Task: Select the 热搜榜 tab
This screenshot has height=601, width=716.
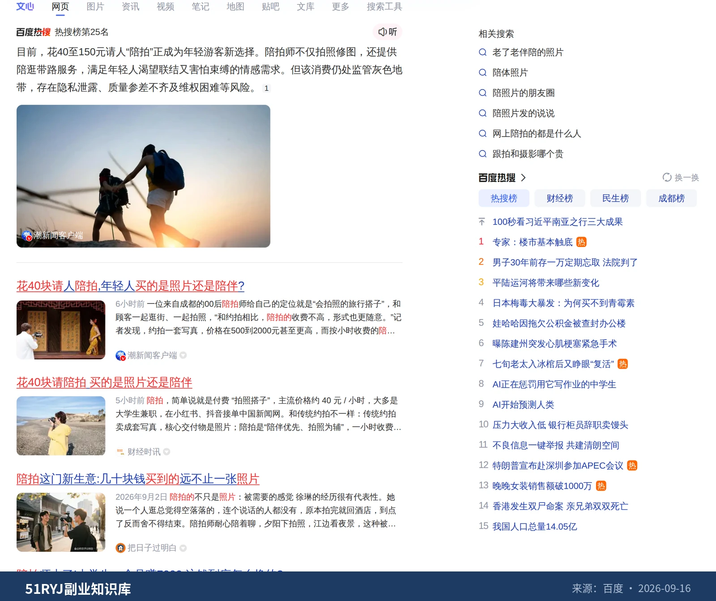Action: tap(504, 198)
